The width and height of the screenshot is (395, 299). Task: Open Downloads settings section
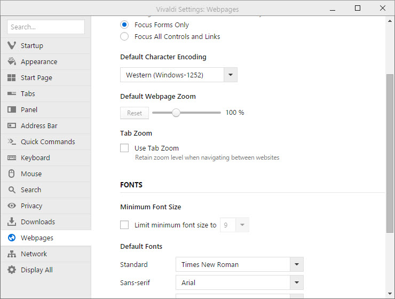[46, 222]
